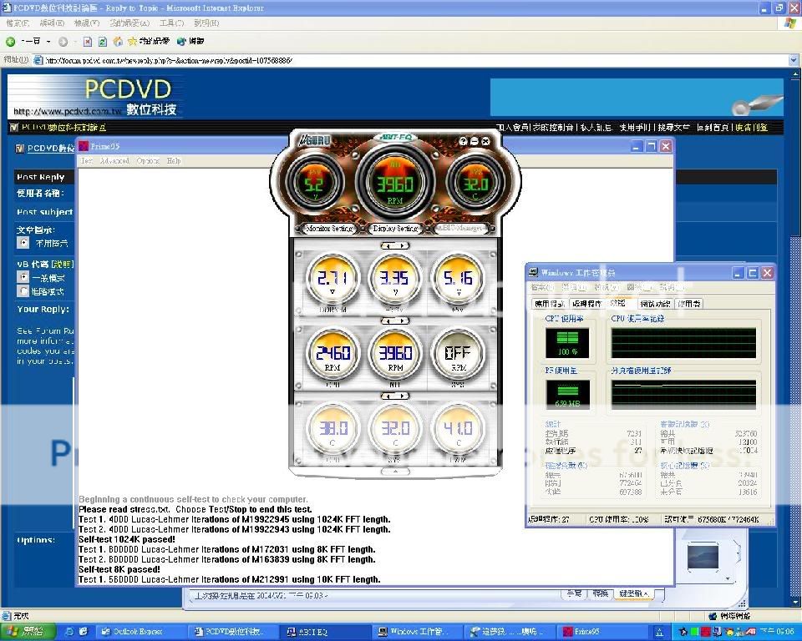
Task: Switch to Prime95 on the taskbar
Action: [601, 632]
